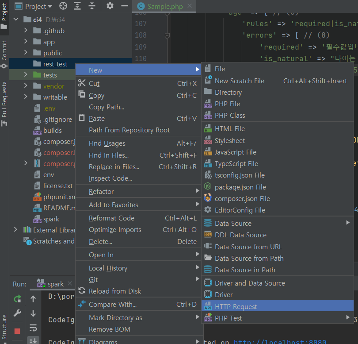Click the locate/select opened file crosshair icon
Image resolution: width=358 pixels, height=344 pixels.
click(63, 6)
